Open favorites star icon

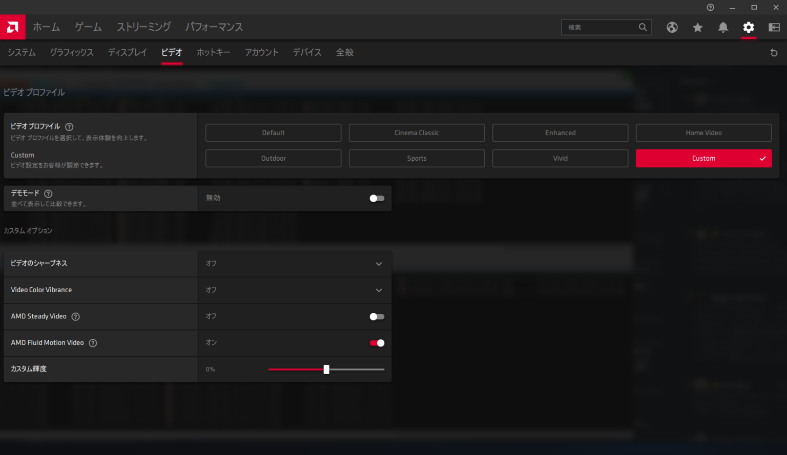697,28
